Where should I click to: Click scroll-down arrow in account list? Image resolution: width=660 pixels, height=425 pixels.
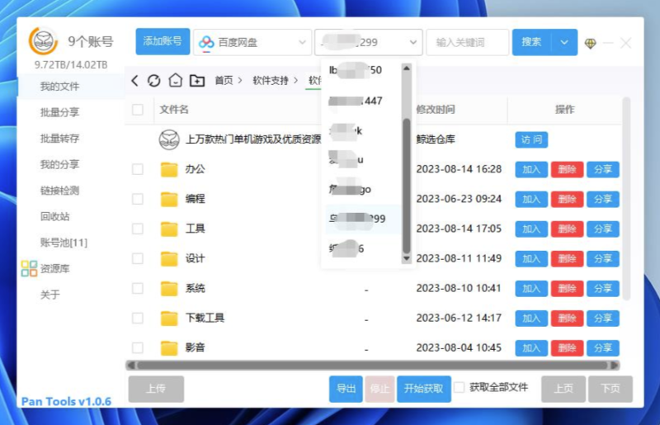click(x=406, y=258)
